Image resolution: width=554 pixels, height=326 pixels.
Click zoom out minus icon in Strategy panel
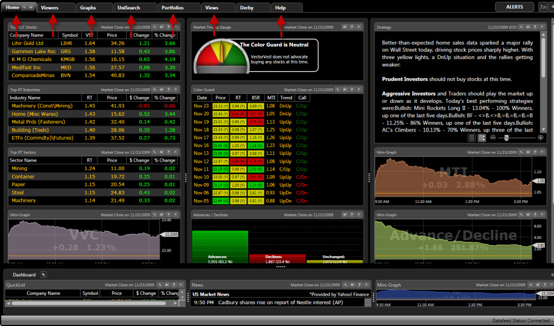(493, 138)
